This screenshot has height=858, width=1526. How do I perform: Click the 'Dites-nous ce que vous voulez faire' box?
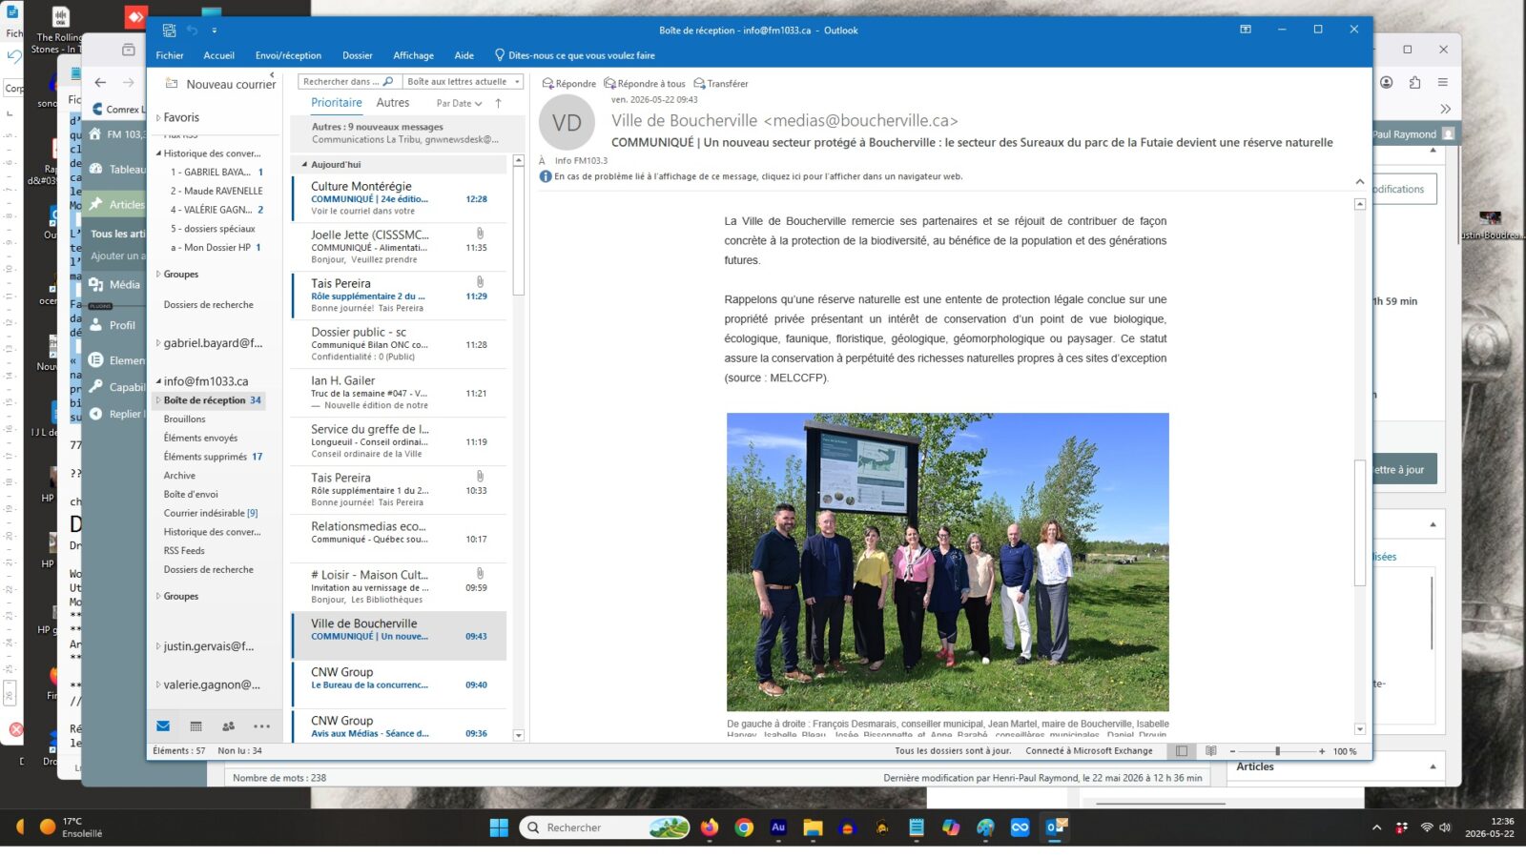click(x=574, y=55)
